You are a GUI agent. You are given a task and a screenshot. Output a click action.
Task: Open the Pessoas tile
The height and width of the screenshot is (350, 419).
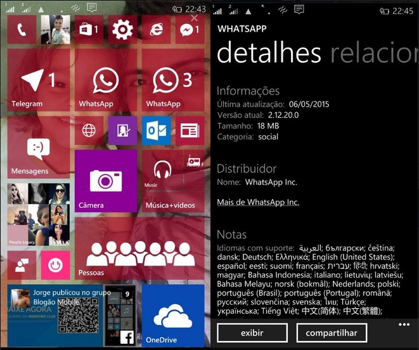tap(139, 249)
